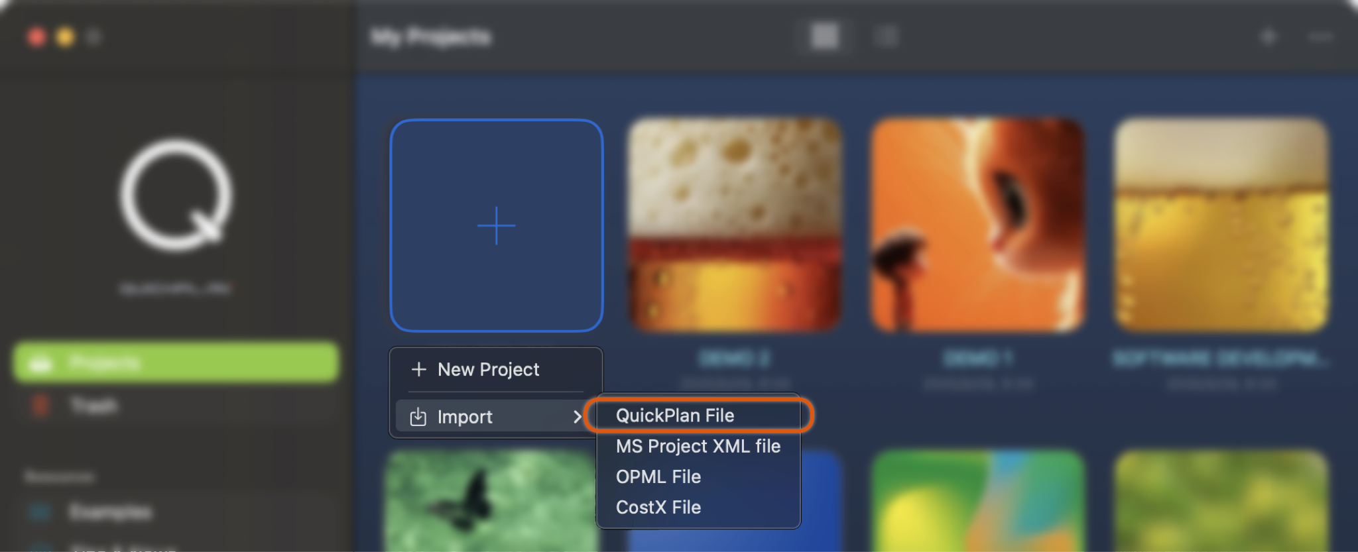Click the add button in the top-right toolbar
Viewport: 1358px width, 552px height.
pyautogui.click(x=1268, y=36)
